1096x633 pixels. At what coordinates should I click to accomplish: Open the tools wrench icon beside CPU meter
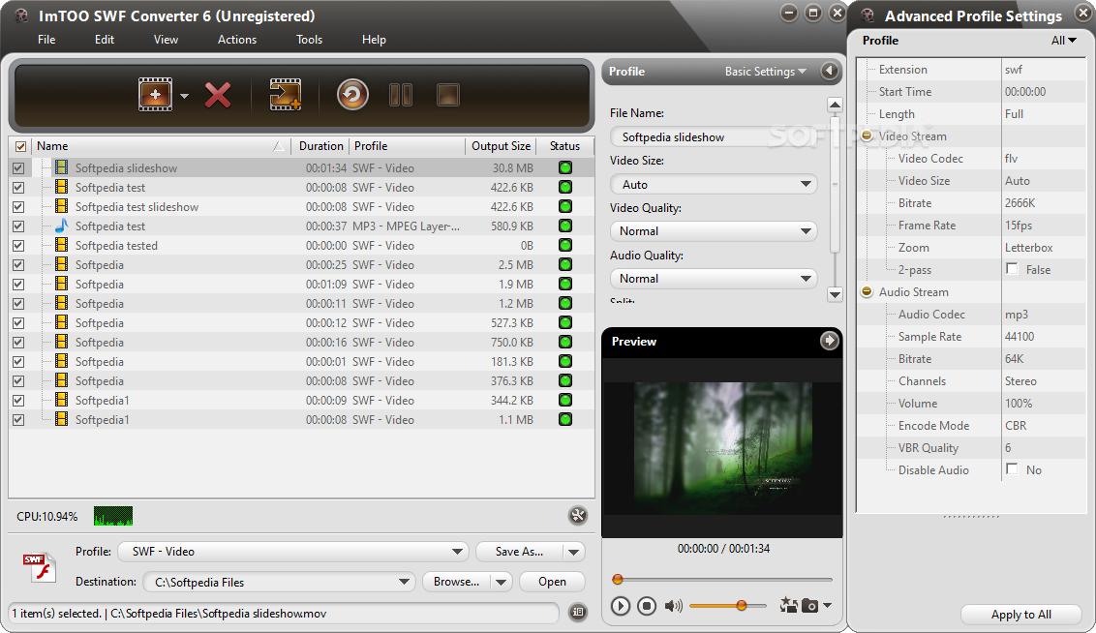pyautogui.click(x=577, y=516)
